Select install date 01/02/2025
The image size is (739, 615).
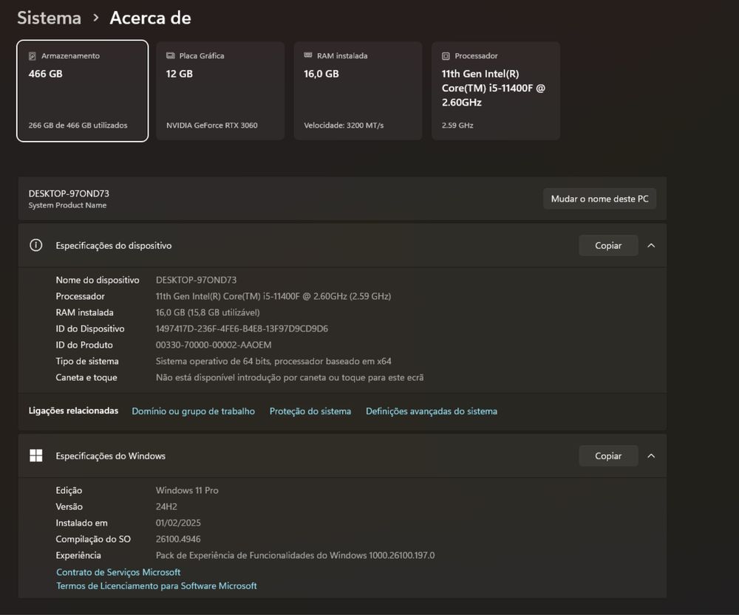[178, 523]
